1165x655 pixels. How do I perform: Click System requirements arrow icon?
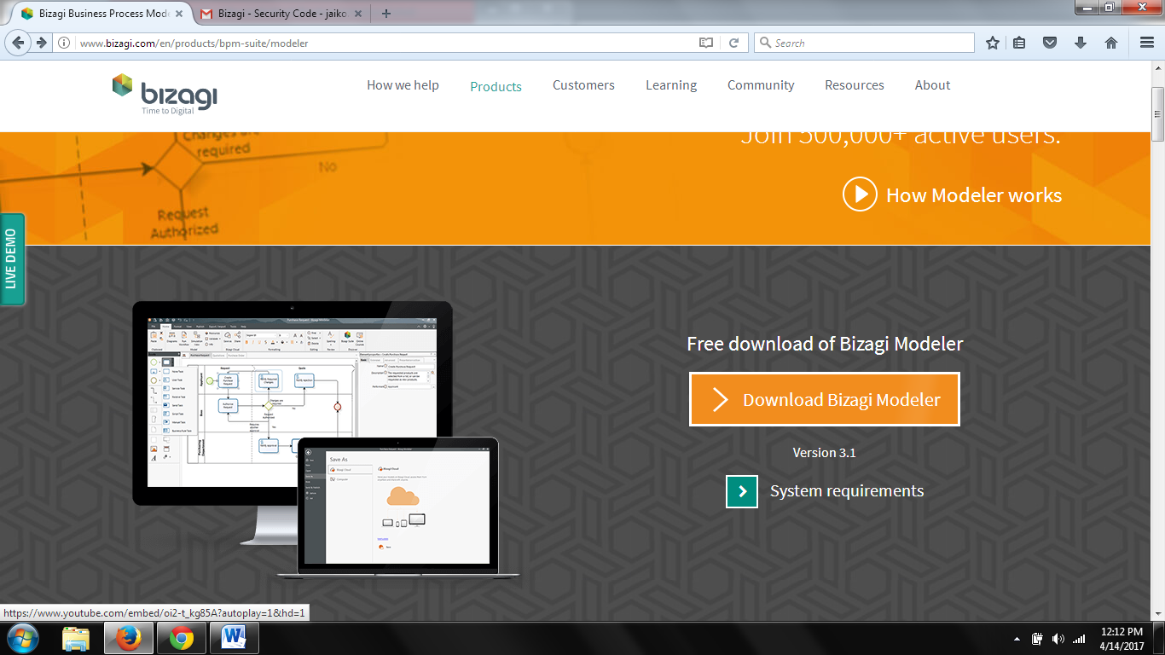742,491
